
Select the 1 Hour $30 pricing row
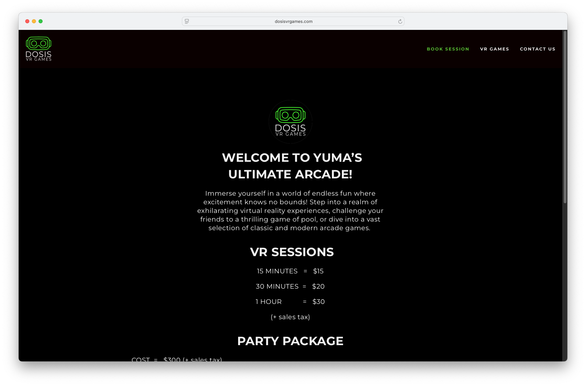(290, 302)
